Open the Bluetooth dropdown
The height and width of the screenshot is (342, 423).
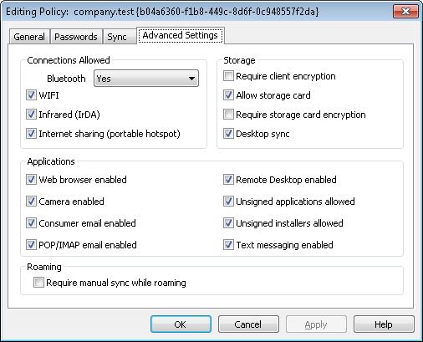tap(146, 79)
